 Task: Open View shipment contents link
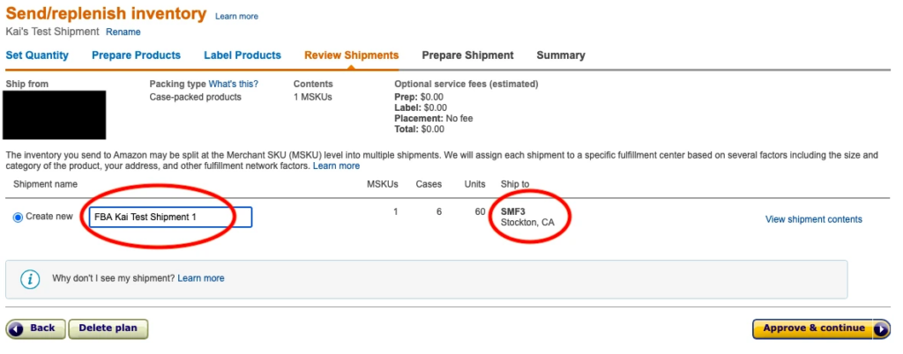pos(813,219)
